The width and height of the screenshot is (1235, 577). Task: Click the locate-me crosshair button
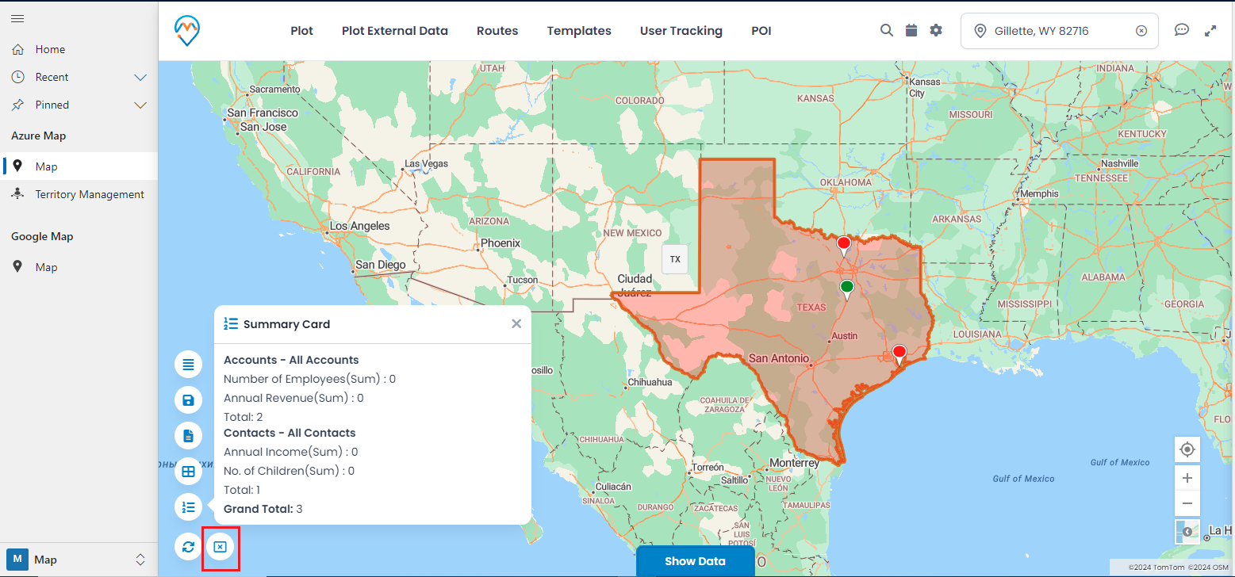pyautogui.click(x=1187, y=449)
